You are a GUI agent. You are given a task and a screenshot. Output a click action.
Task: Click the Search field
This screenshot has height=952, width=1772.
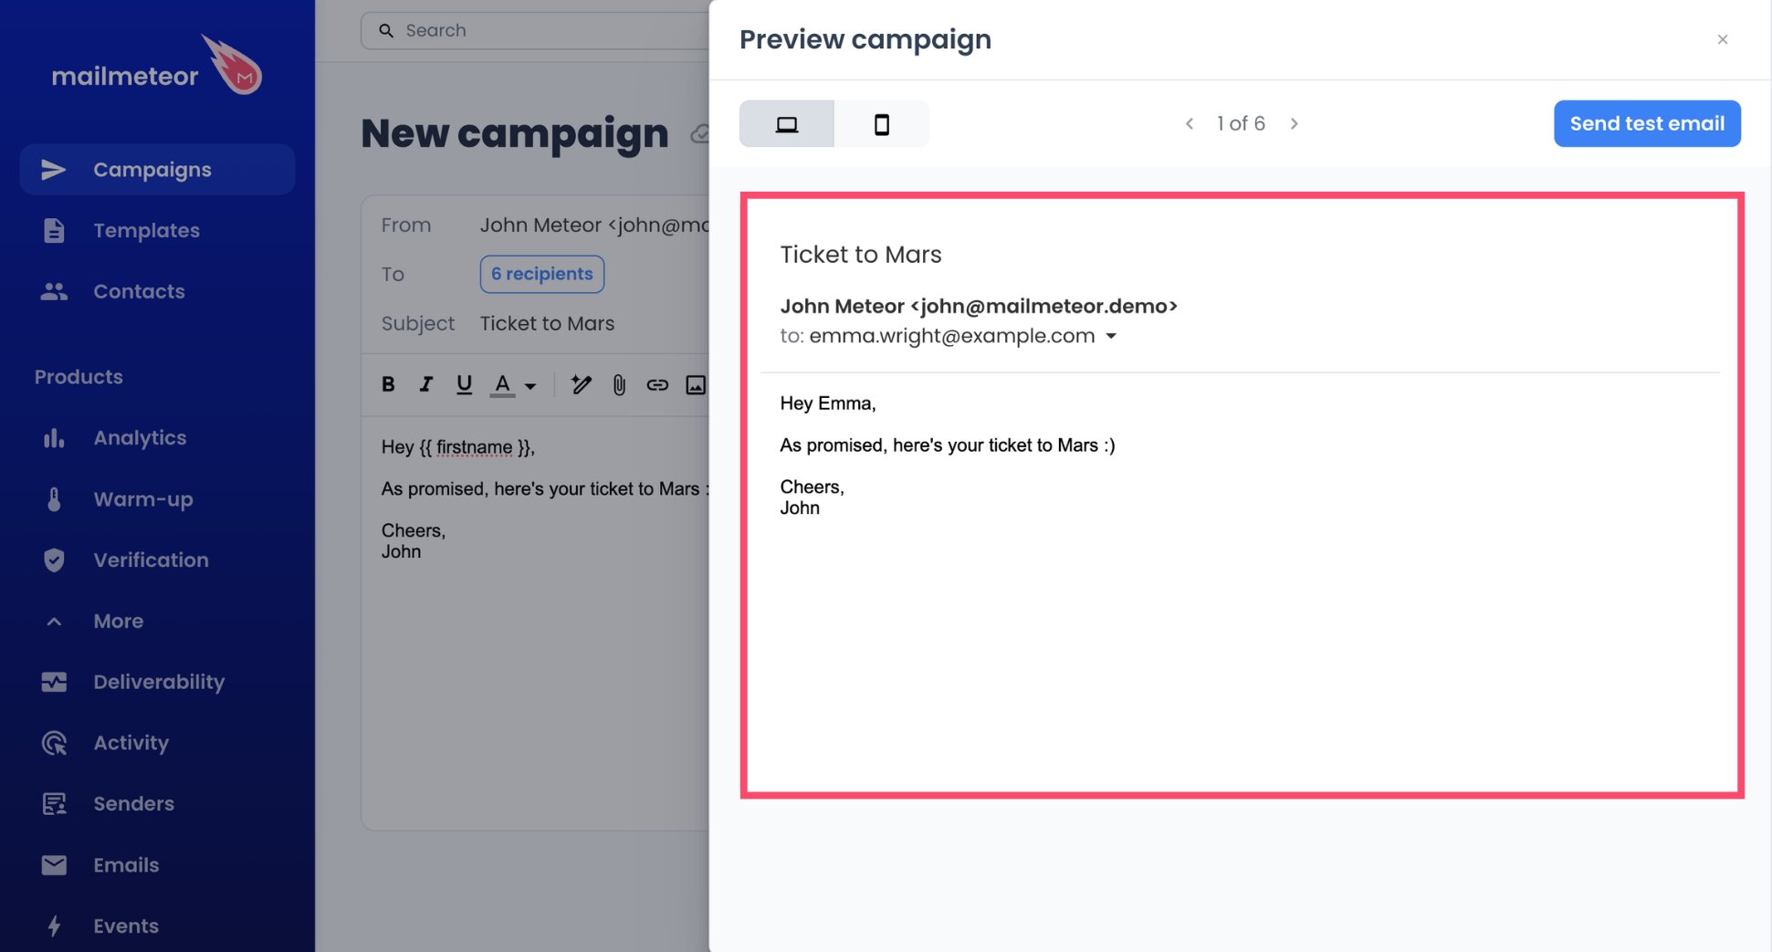pyautogui.click(x=535, y=30)
